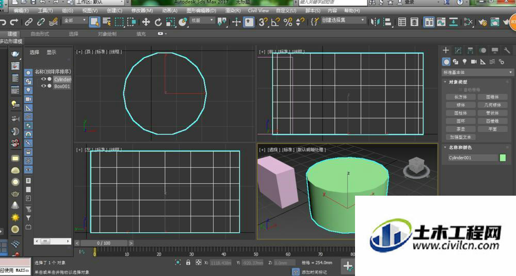This screenshot has height=276, width=516.
Task: Click the time slider 0 / 100
Action: pos(104,243)
